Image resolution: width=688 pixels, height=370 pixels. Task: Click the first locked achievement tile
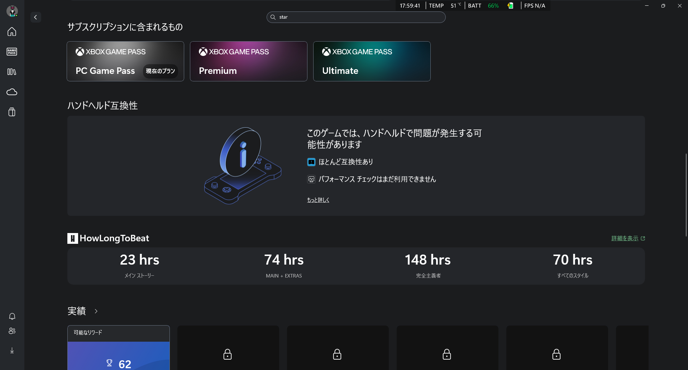point(228,348)
